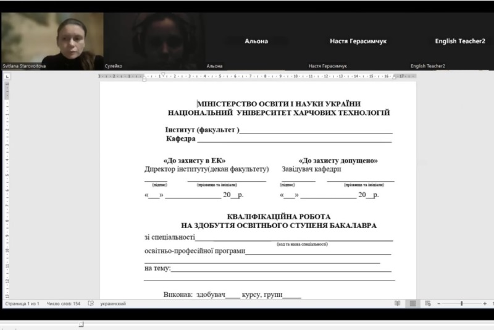Select the Сулейко participant video tile
Viewport: 494px width, 330px height.
click(x=154, y=41)
